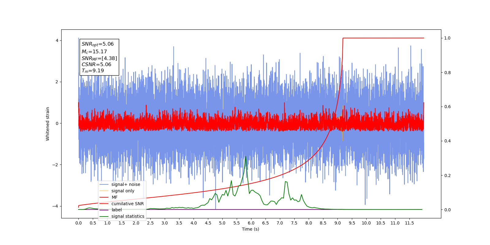Click the x-axis tick label 0.0
This screenshot has height=245, width=490.
pyautogui.click(x=78, y=223)
